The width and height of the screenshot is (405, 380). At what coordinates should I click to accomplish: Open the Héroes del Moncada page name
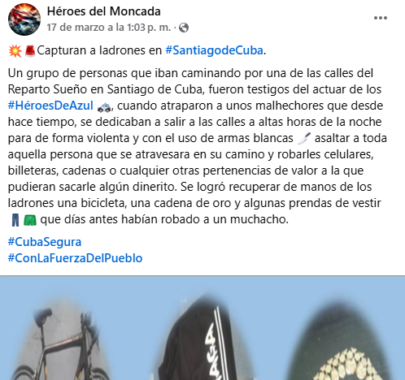tap(104, 11)
